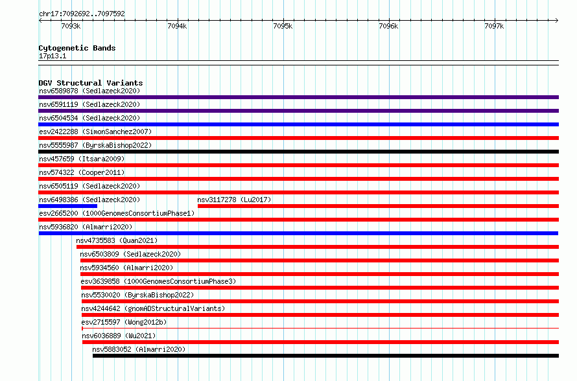
Task: Open the nsv5934560 (Almarri2020) label
Action: click(x=126, y=268)
